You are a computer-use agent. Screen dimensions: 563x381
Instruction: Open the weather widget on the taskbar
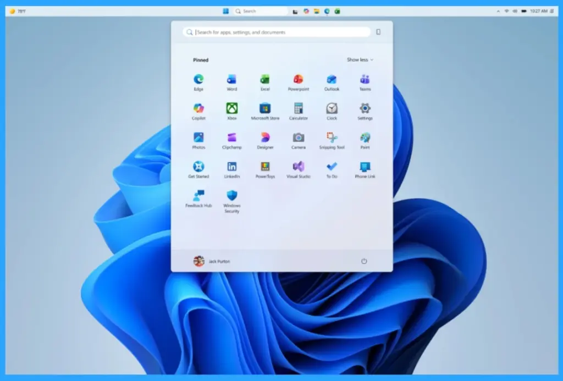tap(17, 11)
